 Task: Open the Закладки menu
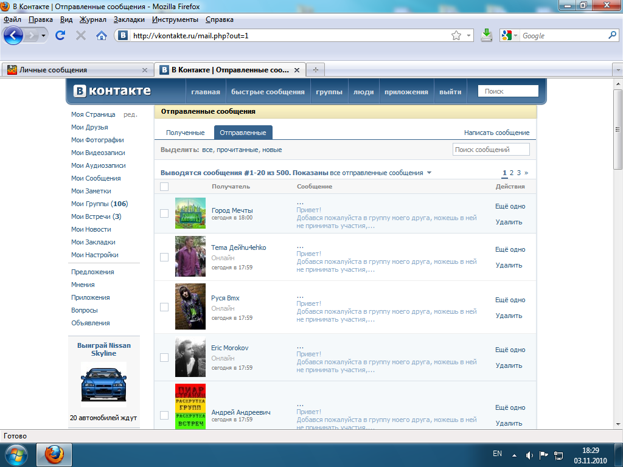[x=129, y=19]
